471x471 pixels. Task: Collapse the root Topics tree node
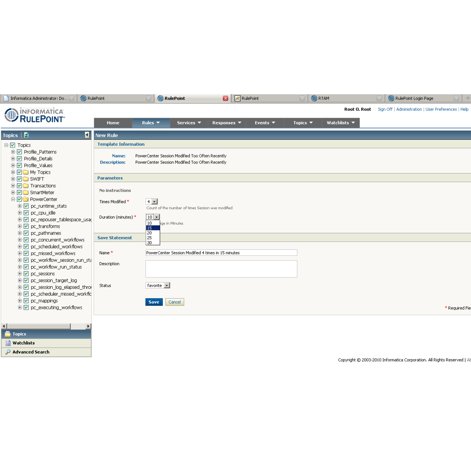point(6,145)
